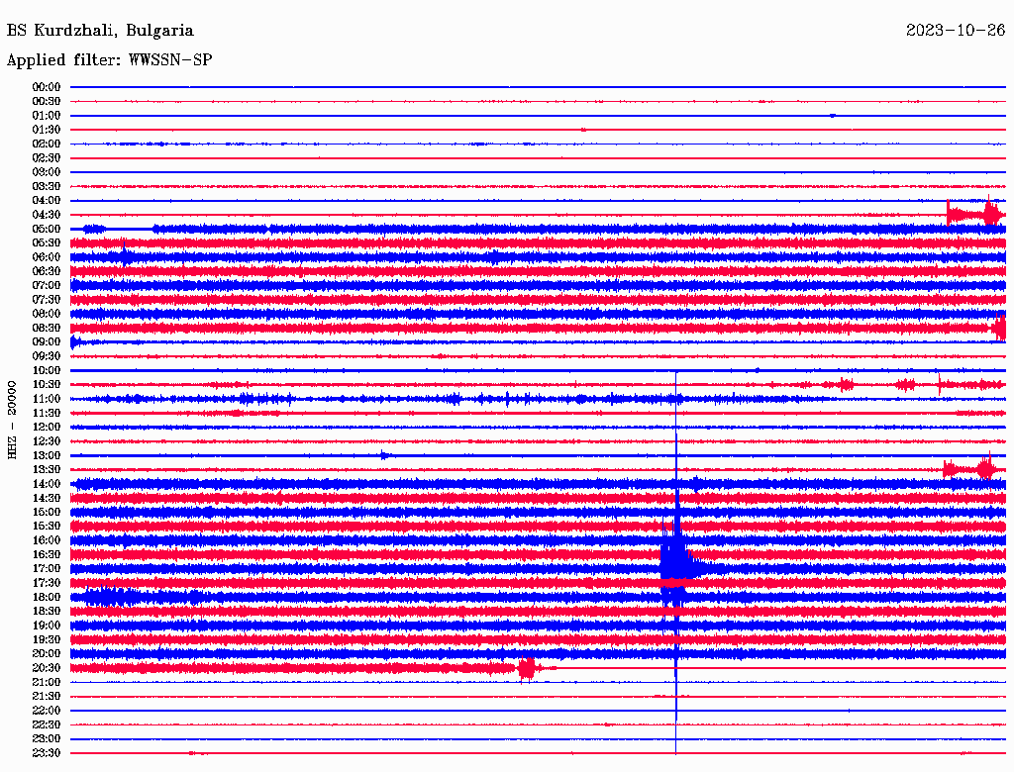1014x772 pixels.
Task: Click the red event burst at end of 13:30 trace
Action: (x=970, y=468)
